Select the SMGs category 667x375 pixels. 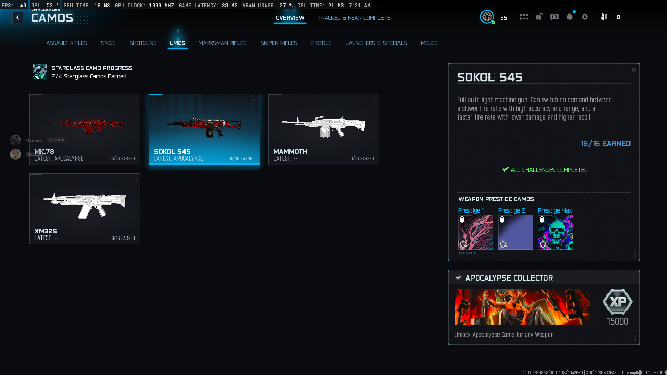108,43
